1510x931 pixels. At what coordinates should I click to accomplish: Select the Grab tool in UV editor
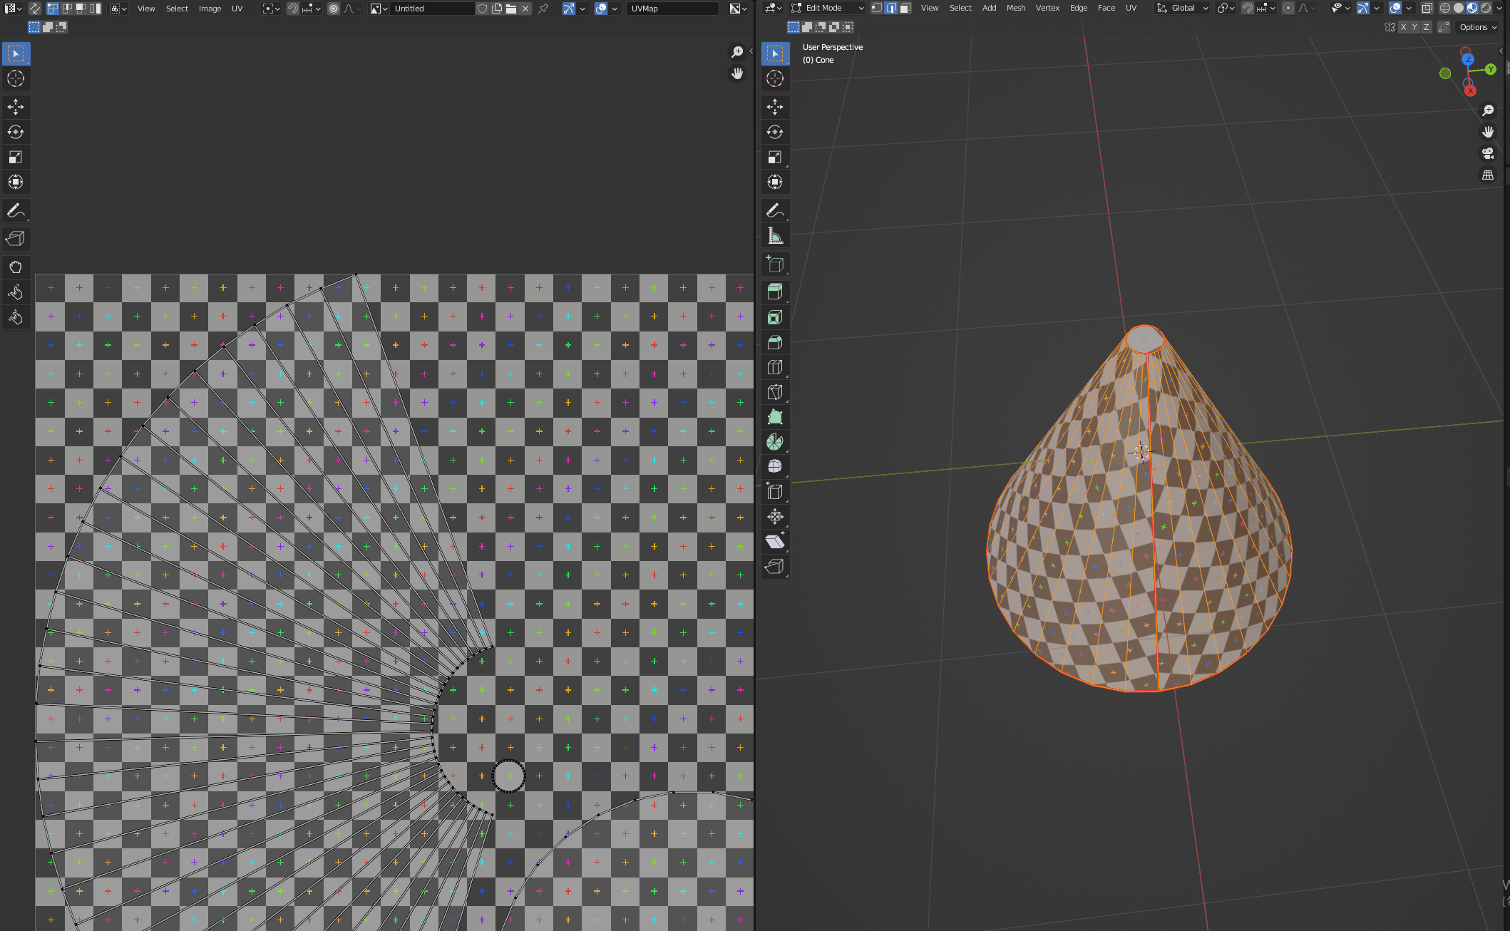15,267
